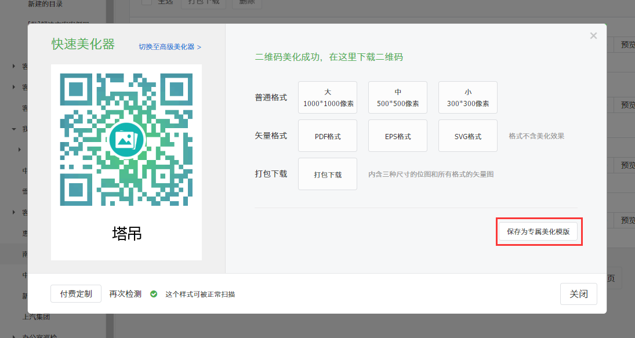Expand the topmost collapsed sidebar tree arrow
This screenshot has width=635, height=338.
[14, 66]
